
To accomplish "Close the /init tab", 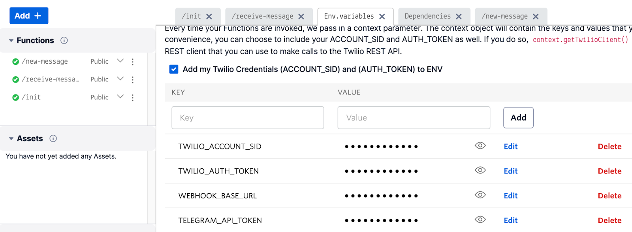I will 209,17.
